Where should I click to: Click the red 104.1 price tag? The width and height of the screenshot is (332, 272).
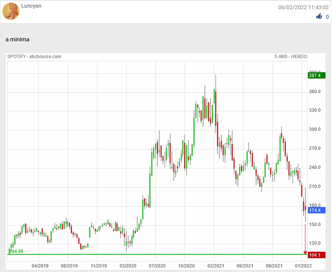coord(317,255)
